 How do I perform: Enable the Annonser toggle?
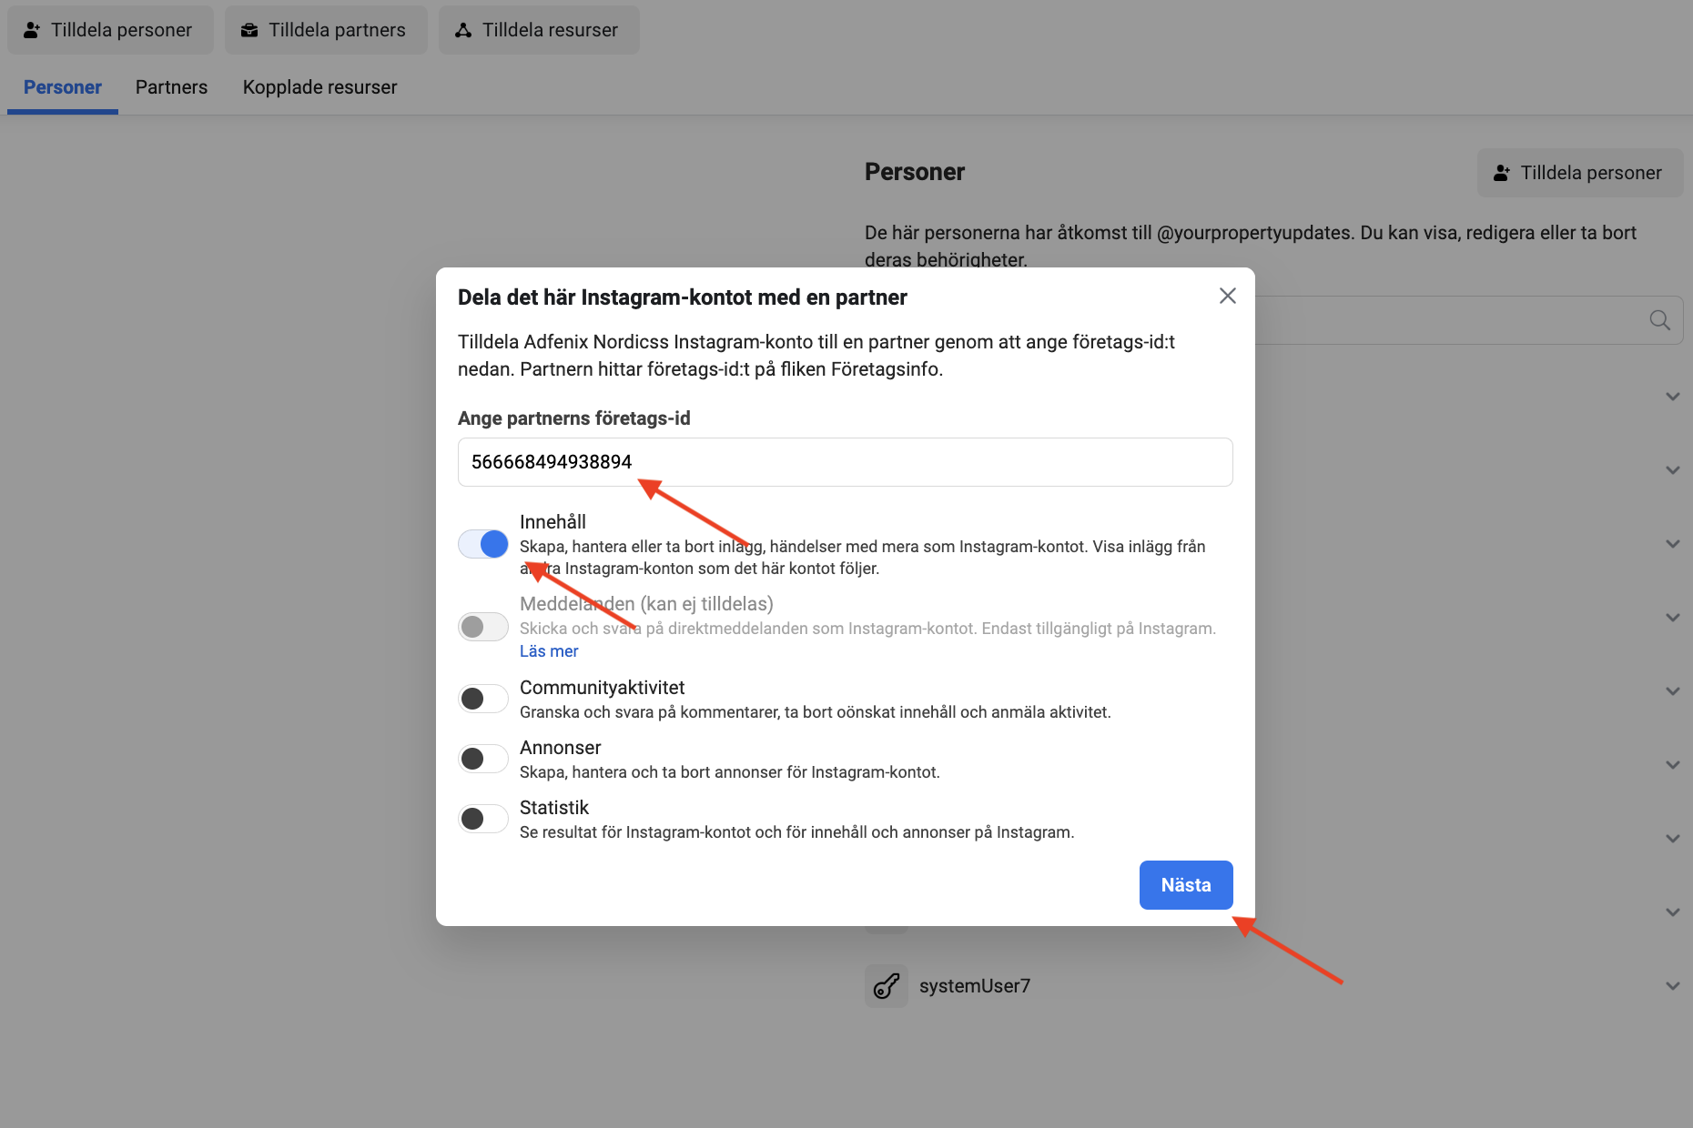coord(483,759)
